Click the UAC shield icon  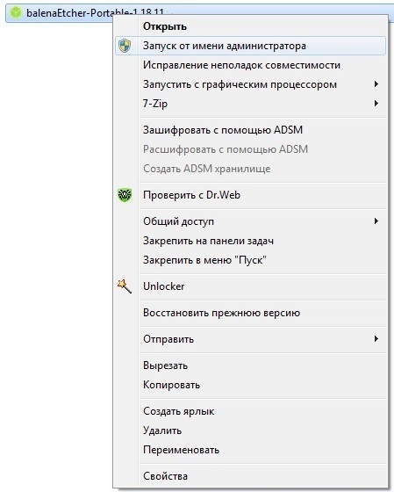click(x=125, y=46)
